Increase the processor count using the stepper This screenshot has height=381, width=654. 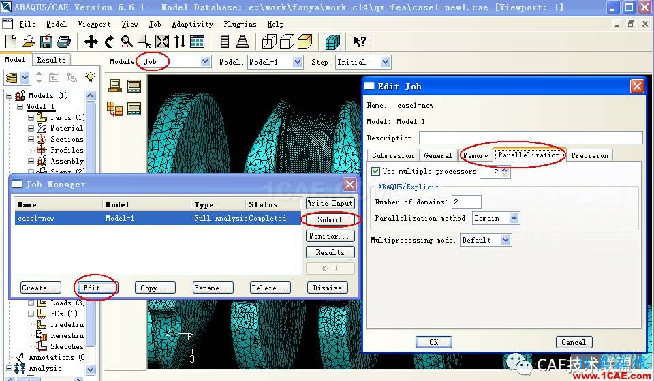pyautogui.click(x=505, y=170)
